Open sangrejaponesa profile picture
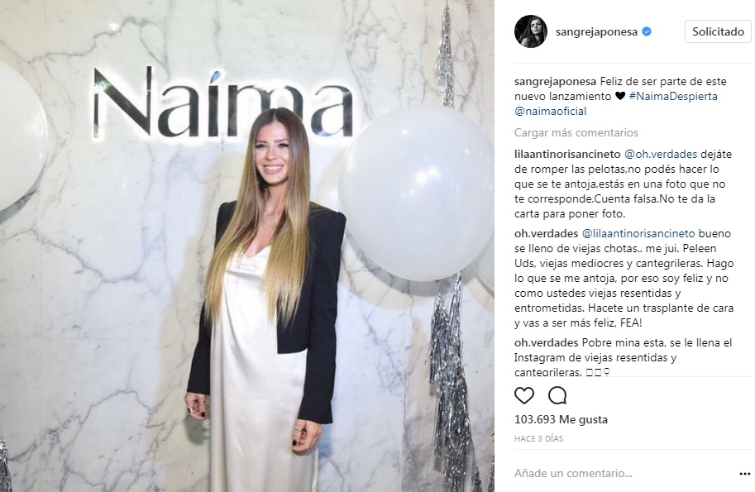The width and height of the screenshot is (755, 492). pos(531,31)
